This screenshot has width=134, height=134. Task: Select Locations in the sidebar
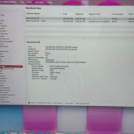[4, 78]
